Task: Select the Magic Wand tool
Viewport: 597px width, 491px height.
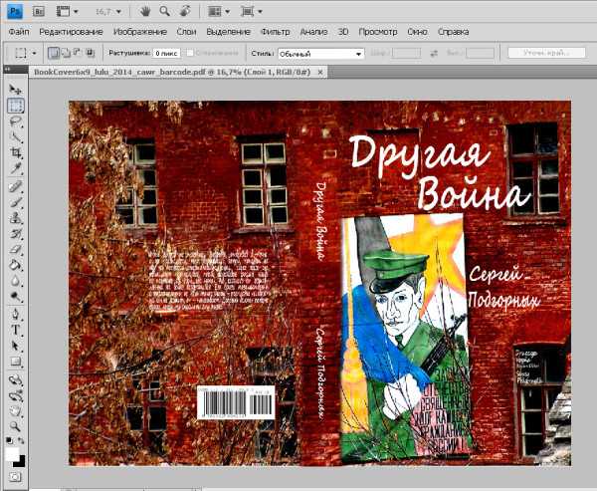Action: click(x=16, y=136)
